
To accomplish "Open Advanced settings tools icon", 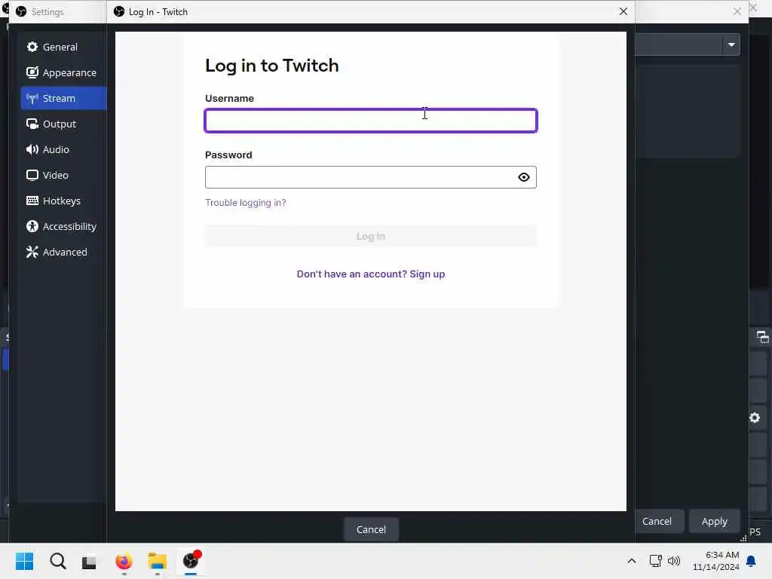I will [x=32, y=252].
